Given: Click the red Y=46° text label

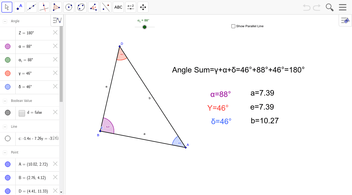Looking at the screenshot, I should [x=218, y=108].
